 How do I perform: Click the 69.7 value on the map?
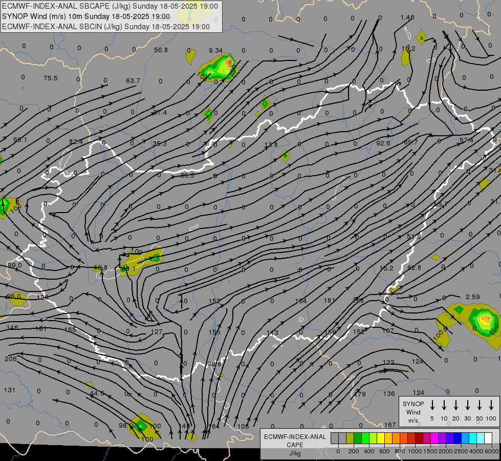pos(410,142)
